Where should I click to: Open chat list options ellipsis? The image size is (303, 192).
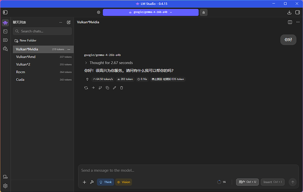point(61,22)
